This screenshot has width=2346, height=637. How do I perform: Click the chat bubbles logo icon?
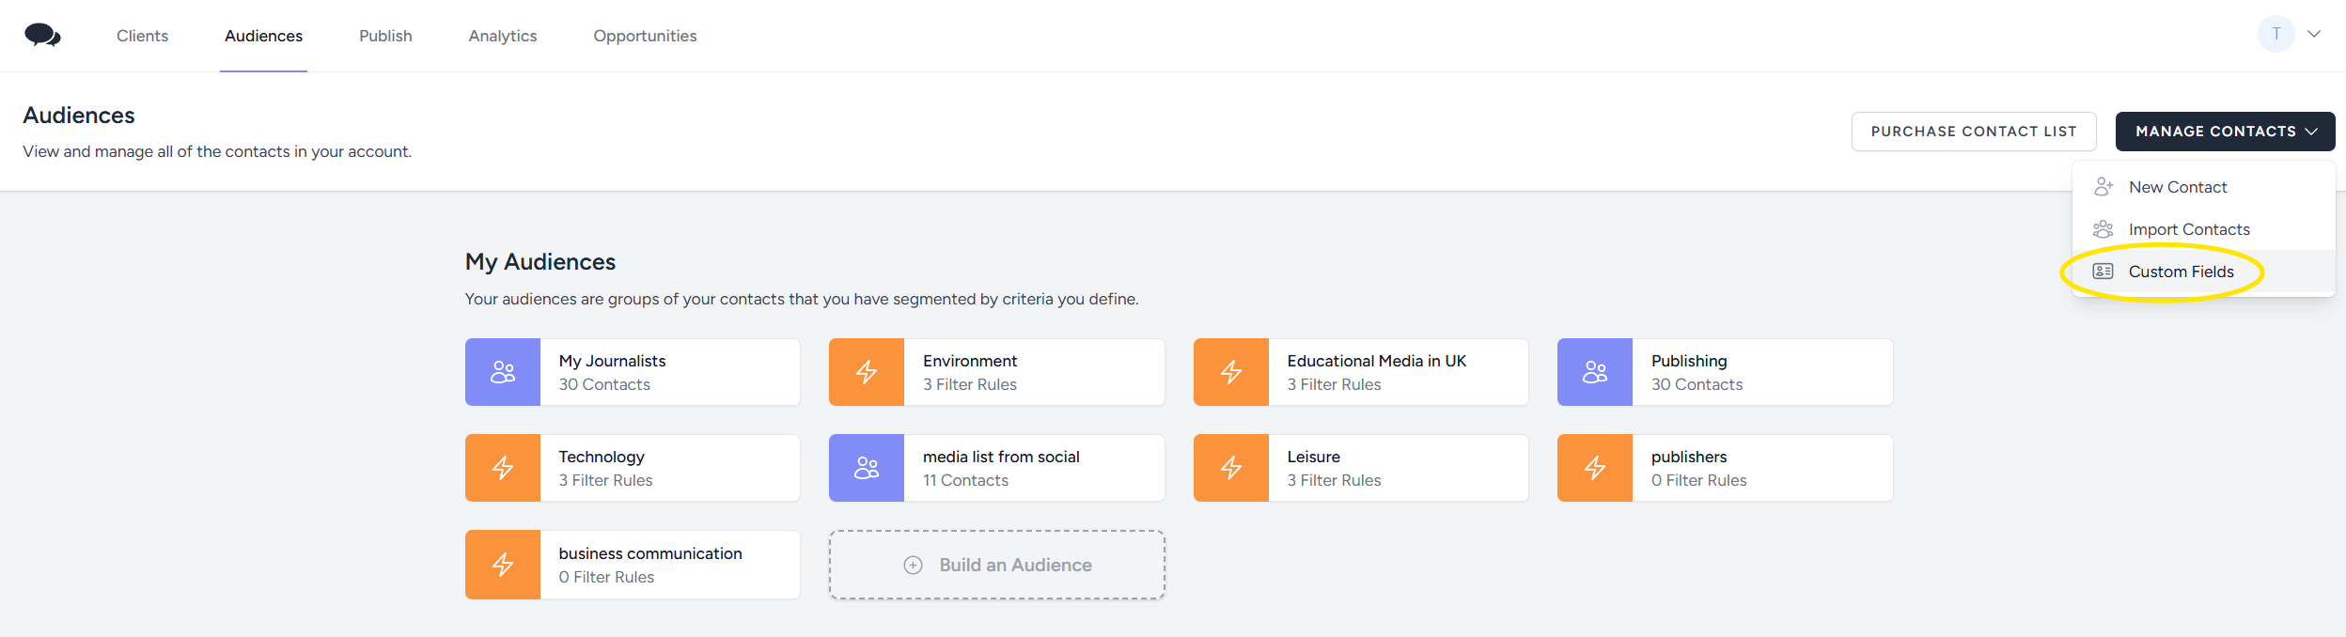click(x=42, y=36)
